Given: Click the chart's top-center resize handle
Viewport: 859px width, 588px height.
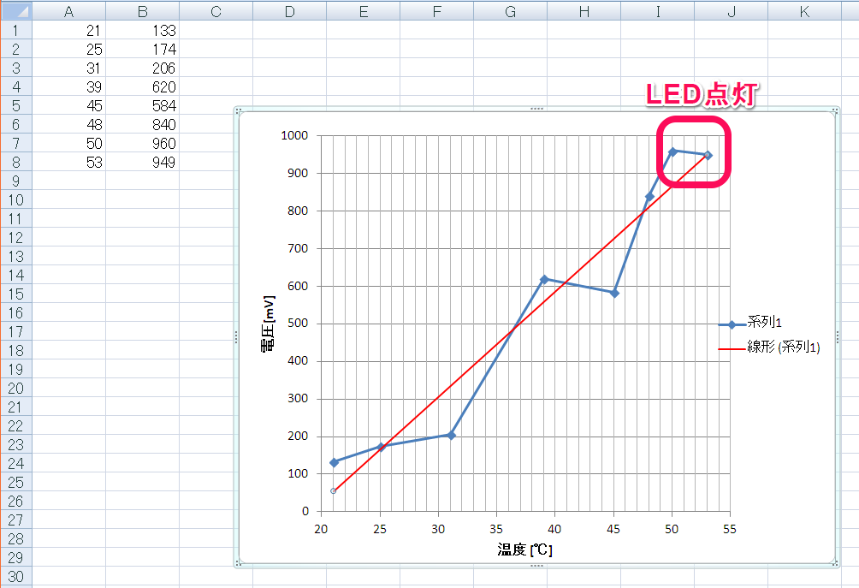Looking at the screenshot, I should coord(536,109).
